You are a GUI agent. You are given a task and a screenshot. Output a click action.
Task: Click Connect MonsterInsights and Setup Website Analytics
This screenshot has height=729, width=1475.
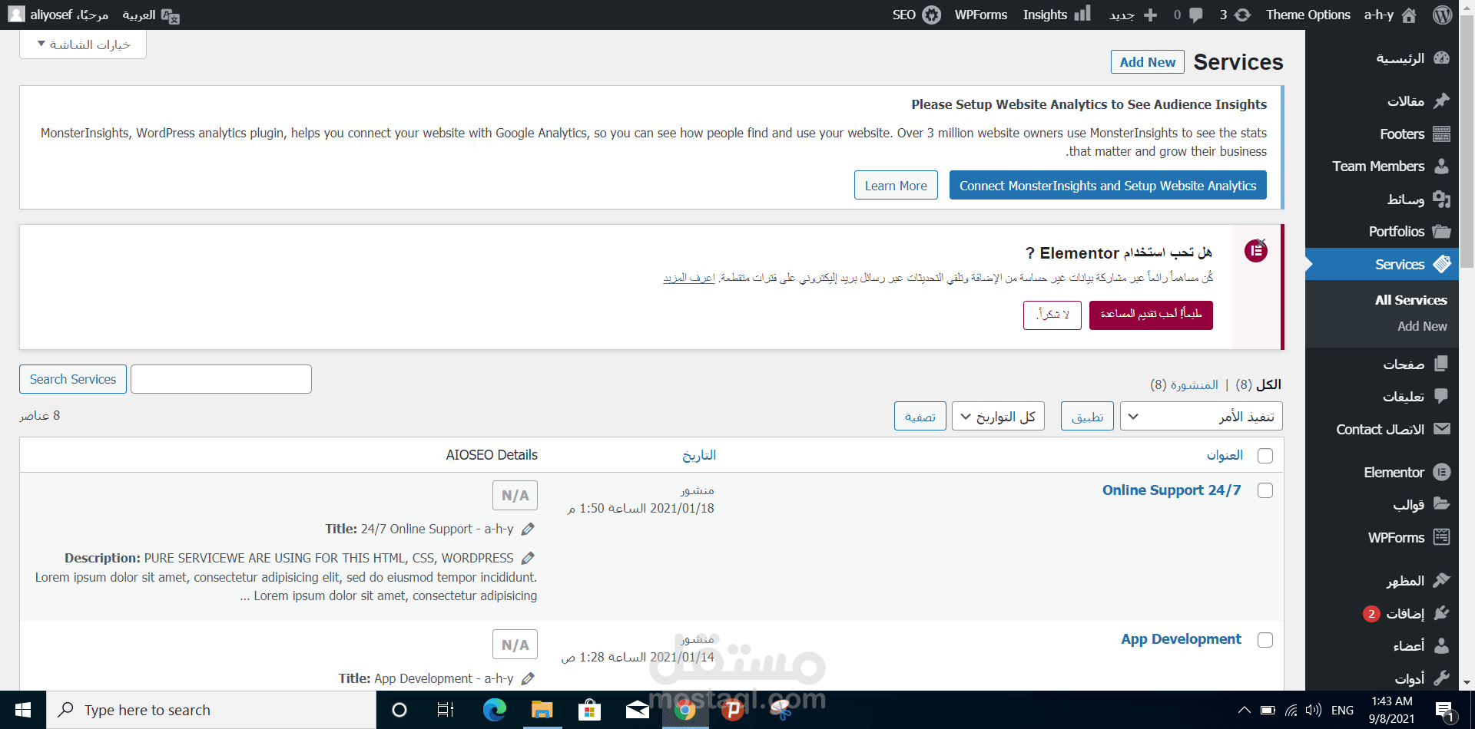point(1108,185)
